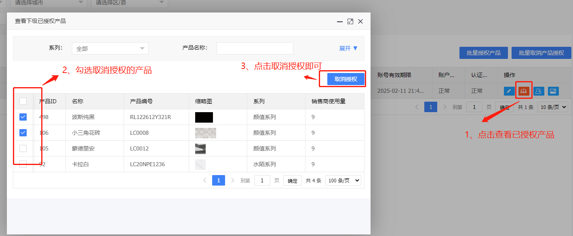Click the background page-jump input field
Viewport: 573px width, 236px height.
474,107
